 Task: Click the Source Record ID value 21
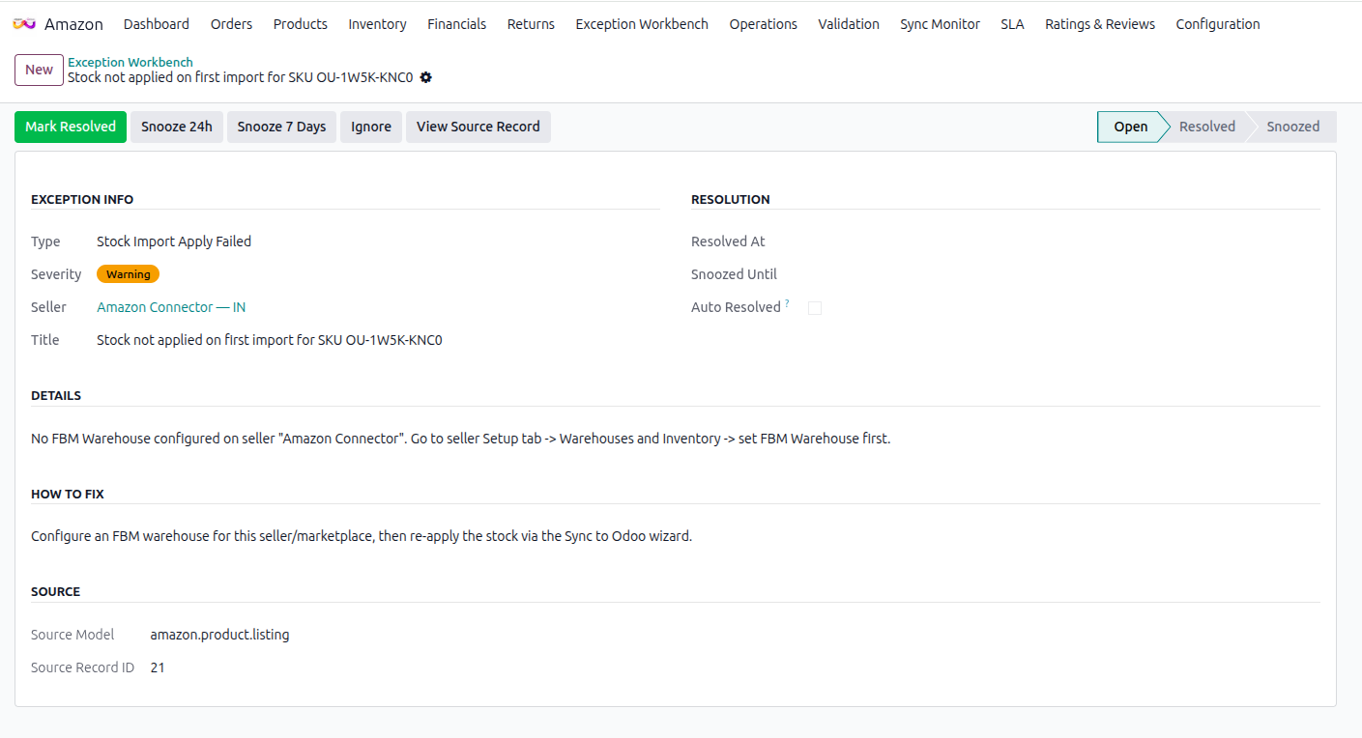coord(158,667)
